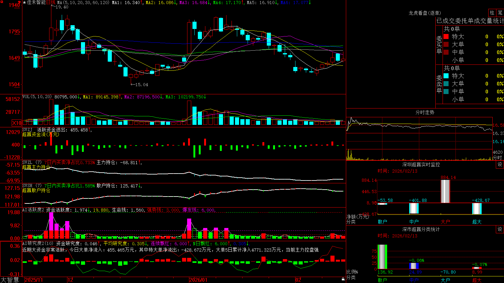Image resolution: width=504 pixels, height=283 pixels.
Task: Click the X10 volume scale marker
Action: [x=17, y=123]
